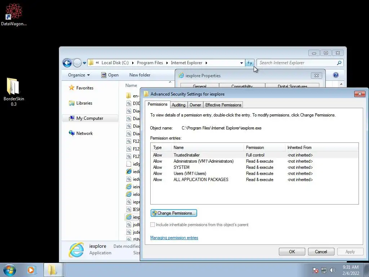Click the Explorer Forward arrow button
This screenshot has height=277, width=369.
click(x=77, y=63)
